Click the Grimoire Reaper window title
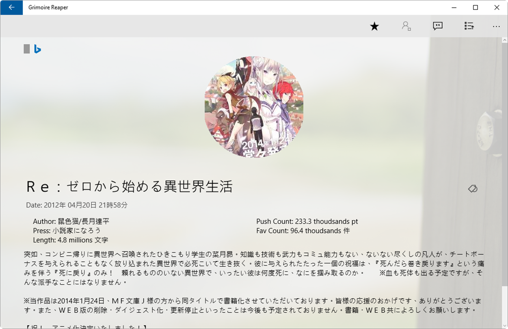Image resolution: width=508 pixels, height=329 pixels. pos(48,7)
